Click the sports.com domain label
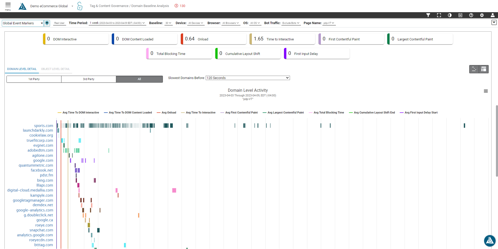This screenshot has height=249, width=498. [x=44, y=126]
